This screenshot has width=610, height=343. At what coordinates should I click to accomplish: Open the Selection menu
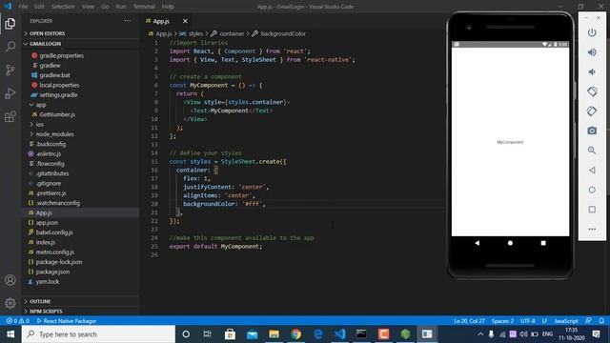click(x=63, y=7)
